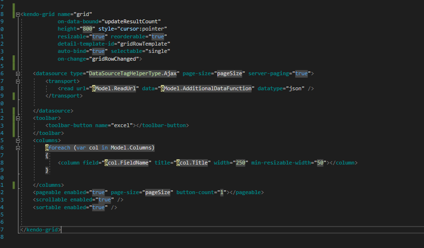Click the button-count value "1"
This screenshot has height=248, width=424.
(222, 192)
